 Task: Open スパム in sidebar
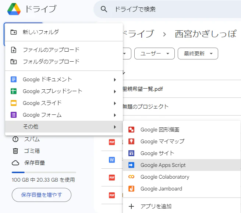(x=32, y=139)
